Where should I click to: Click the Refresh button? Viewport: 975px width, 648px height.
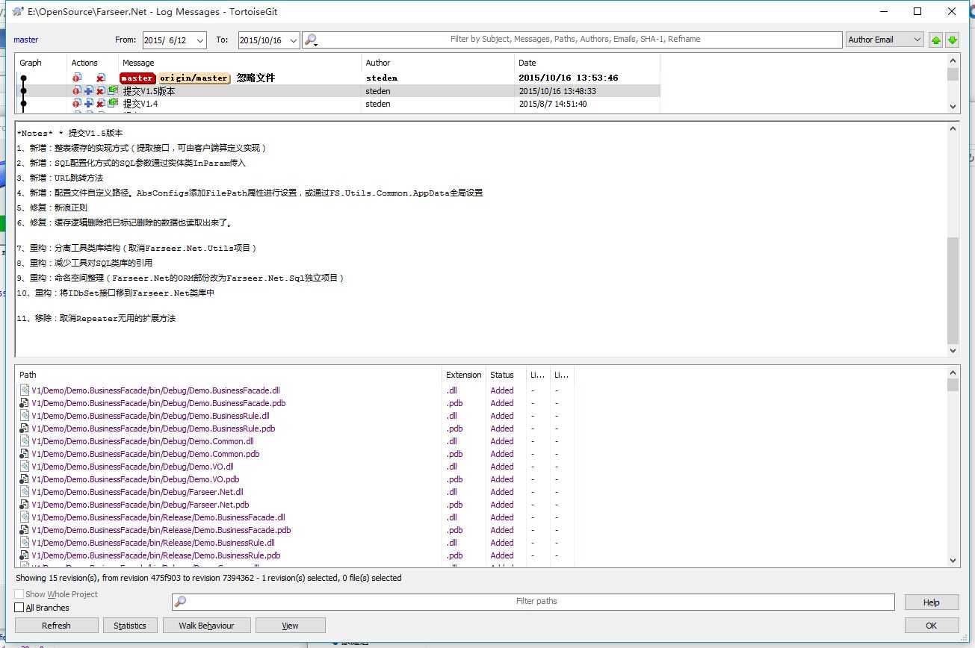56,626
